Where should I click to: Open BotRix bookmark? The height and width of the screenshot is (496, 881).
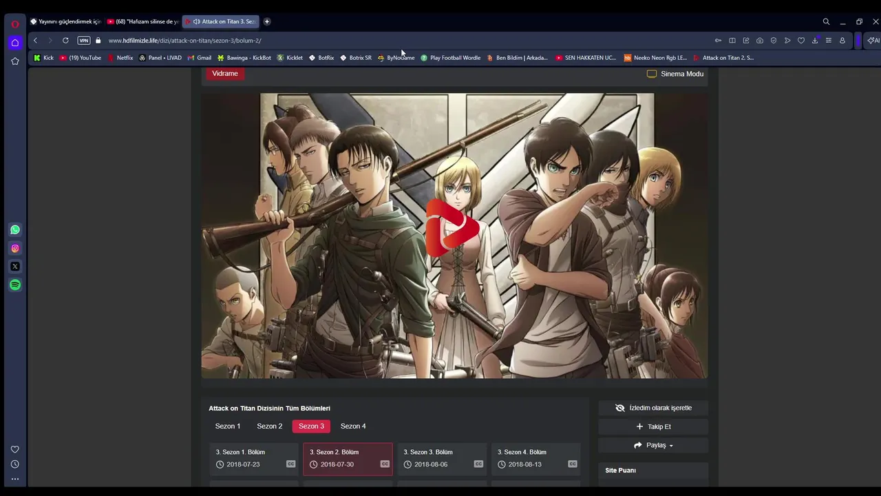coord(321,58)
